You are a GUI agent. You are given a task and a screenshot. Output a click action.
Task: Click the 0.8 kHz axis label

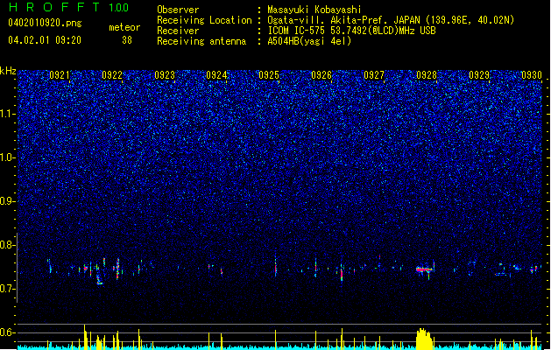pyautogui.click(x=8, y=245)
